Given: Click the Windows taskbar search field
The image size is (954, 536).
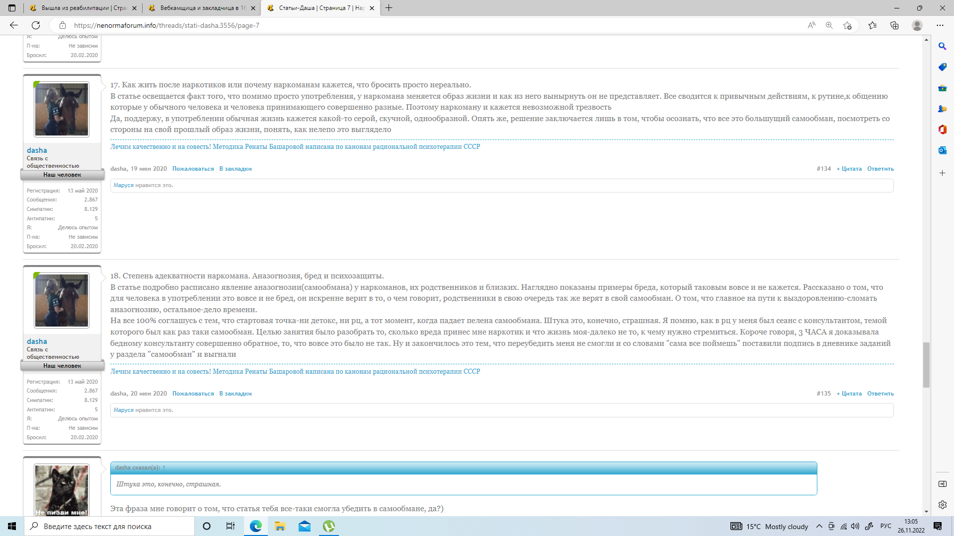Looking at the screenshot, I should coord(109,526).
